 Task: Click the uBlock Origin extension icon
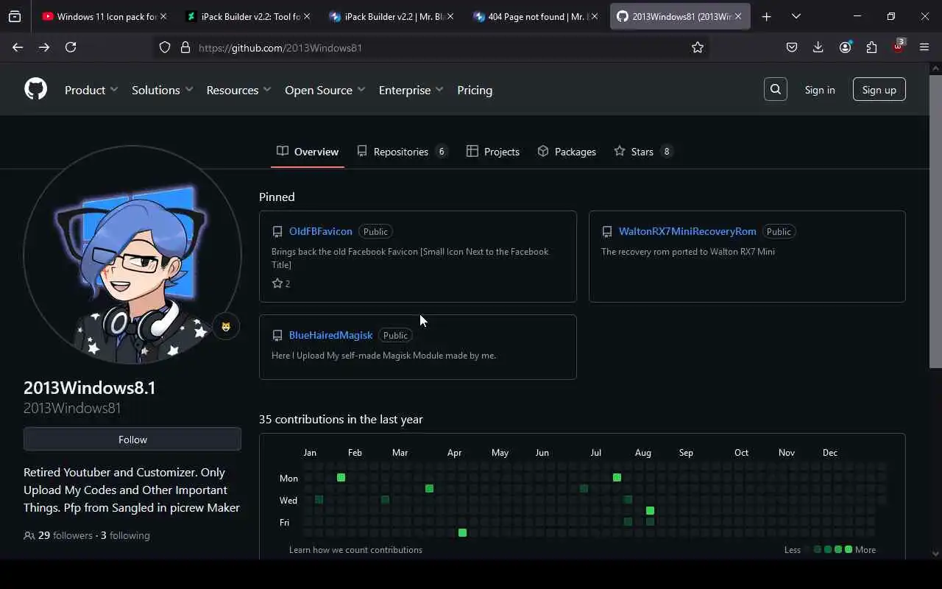tap(898, 46)
